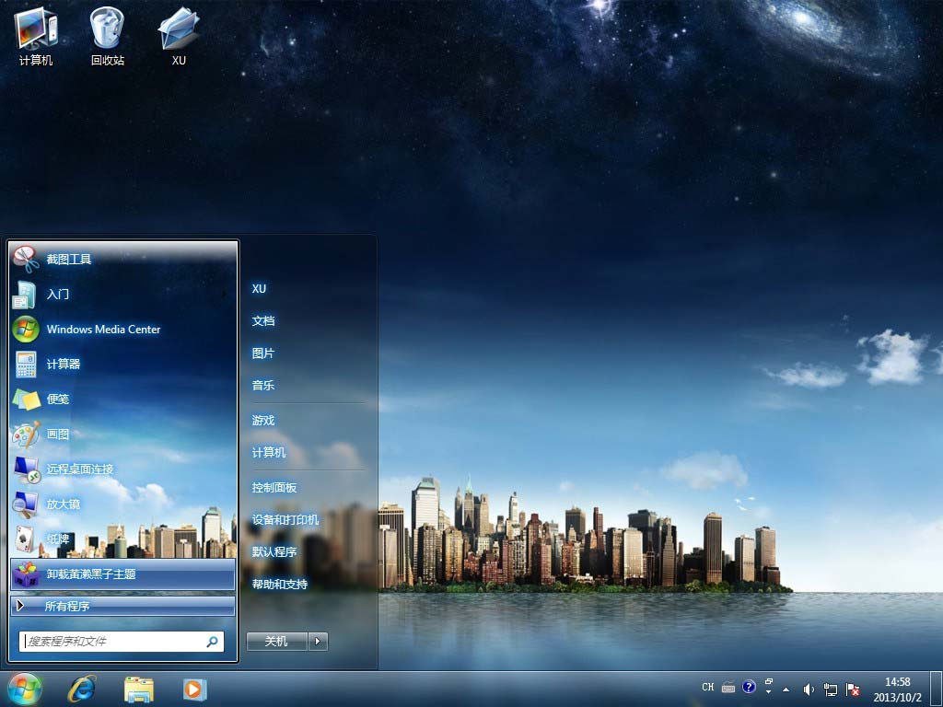Click the 搜索程序和文件 search box
Image resolution: width=943 pixels, height=707 pixels.
[112, 642]
